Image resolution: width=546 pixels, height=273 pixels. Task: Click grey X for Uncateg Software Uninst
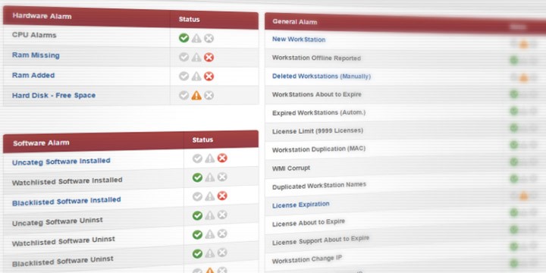[222, 215]
